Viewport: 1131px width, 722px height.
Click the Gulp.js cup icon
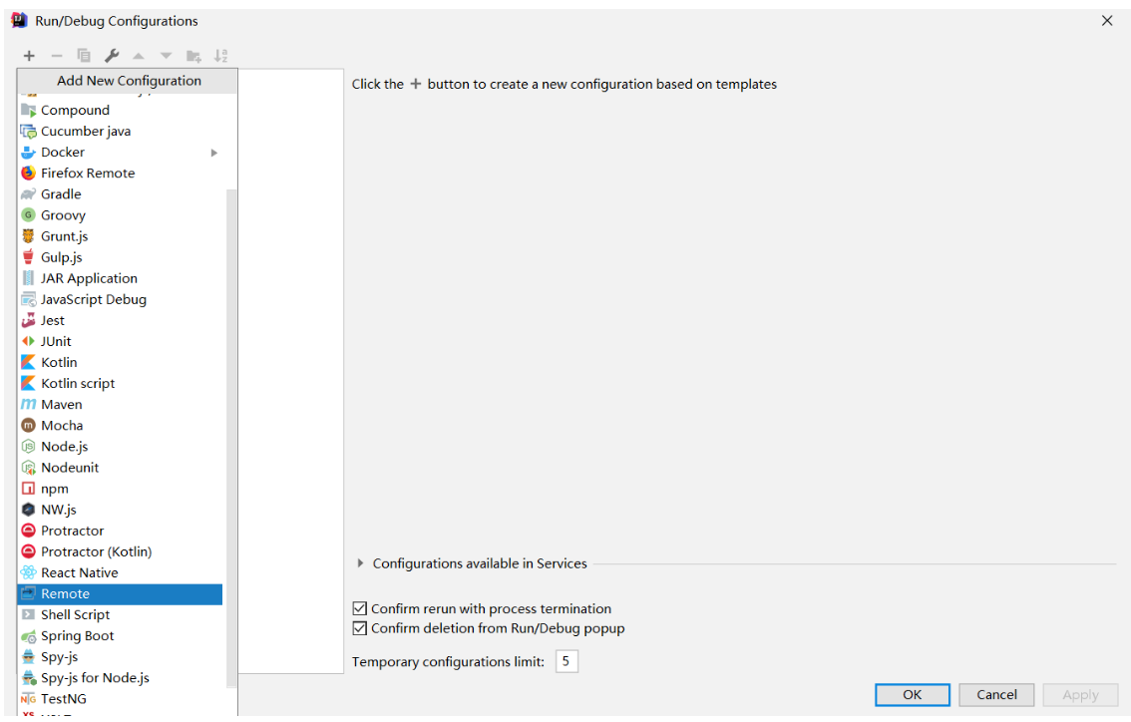pos(28,256)
